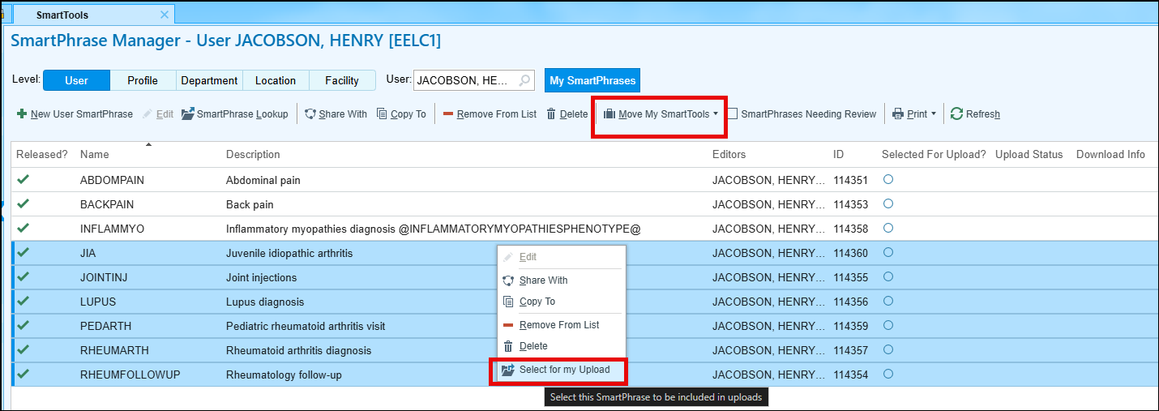The width and height of the screenshot is (1159, 411).
Task: Click the New User SmartPhrase plus icon
Action: [x=22, y=114]
